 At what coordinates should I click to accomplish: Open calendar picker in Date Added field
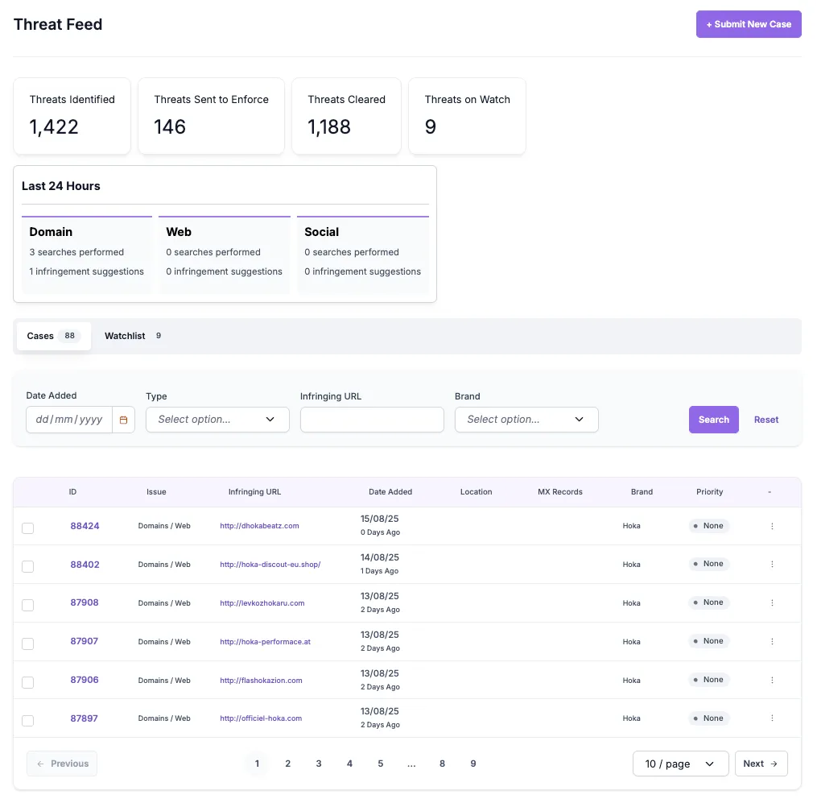click(123, 420)
